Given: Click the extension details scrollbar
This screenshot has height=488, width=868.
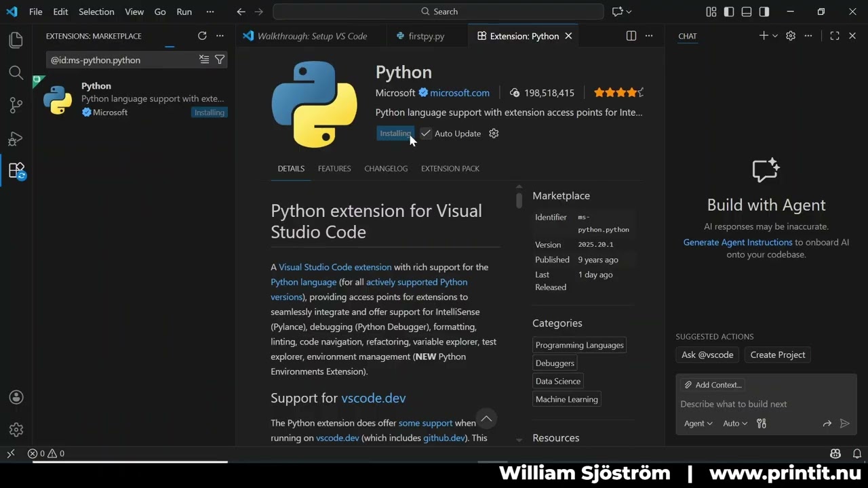Looking at the screenshot, I should [519, 201].
